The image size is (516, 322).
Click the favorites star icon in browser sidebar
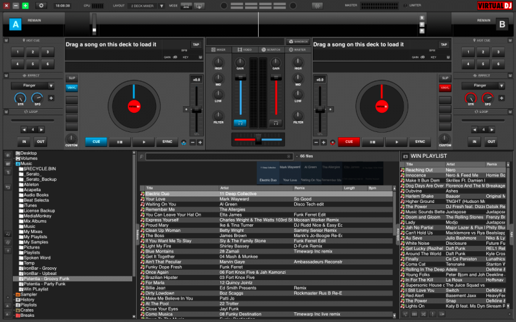[8, 155]
